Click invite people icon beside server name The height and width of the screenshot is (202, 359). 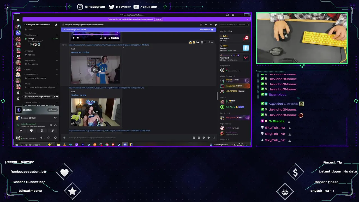[x=56, y=24]
